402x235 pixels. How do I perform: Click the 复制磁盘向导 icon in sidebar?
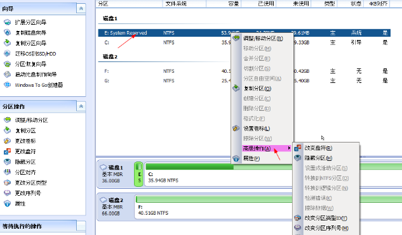coord(8,32)
